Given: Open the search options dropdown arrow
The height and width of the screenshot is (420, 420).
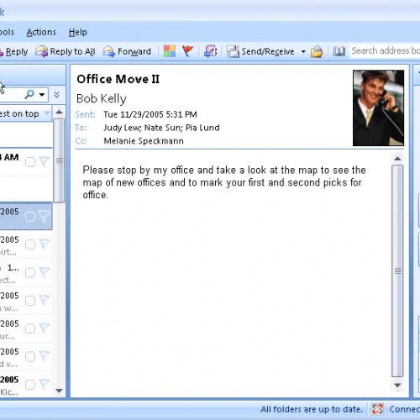Looking at the screenshot, I should 42,95.
